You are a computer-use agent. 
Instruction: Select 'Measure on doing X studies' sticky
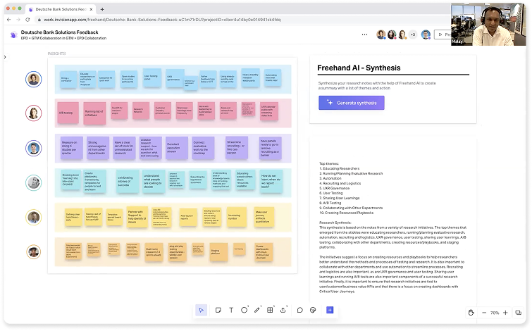(x=72, y=148)
